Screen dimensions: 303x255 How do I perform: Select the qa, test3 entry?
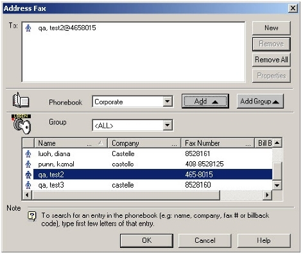coord(148,185)
